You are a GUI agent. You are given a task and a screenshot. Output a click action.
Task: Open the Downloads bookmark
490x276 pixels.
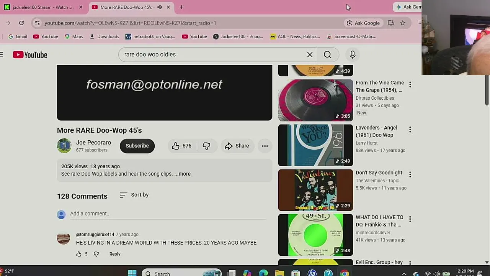click(x=105, y=36)
